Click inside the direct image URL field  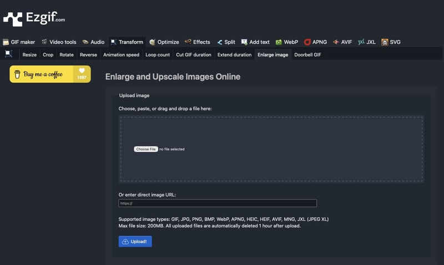218,203
